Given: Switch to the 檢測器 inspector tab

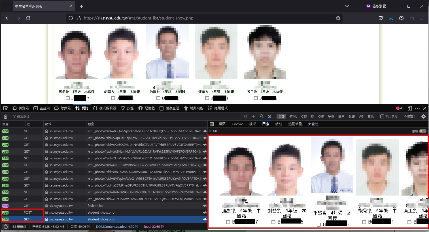Looking at the screenshot, I should point(21,108).
